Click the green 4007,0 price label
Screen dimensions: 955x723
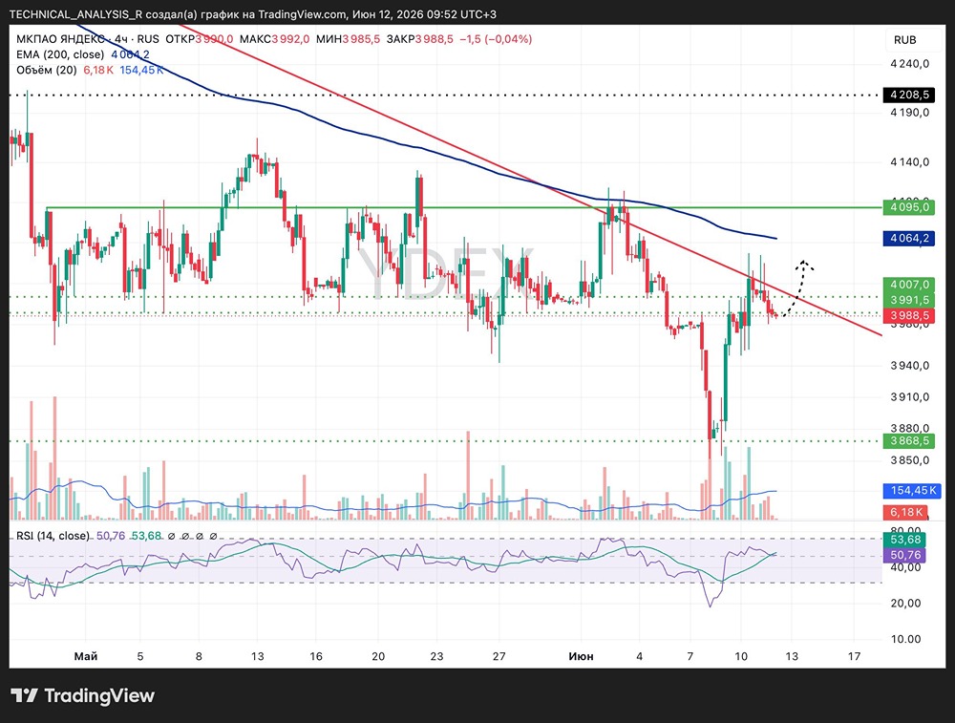pos(909,285)
